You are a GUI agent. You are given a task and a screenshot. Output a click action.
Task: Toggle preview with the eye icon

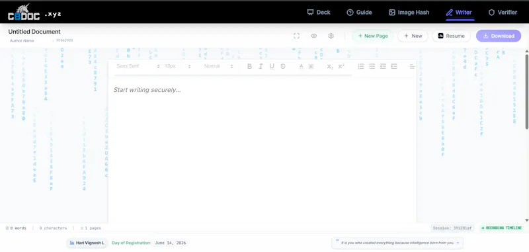pos(313,36)
